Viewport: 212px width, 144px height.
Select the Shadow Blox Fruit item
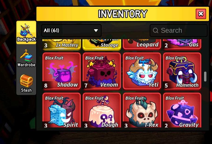(x=62, y=71)
